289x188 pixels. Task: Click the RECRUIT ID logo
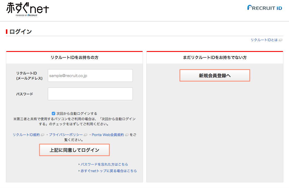[265, 8]
